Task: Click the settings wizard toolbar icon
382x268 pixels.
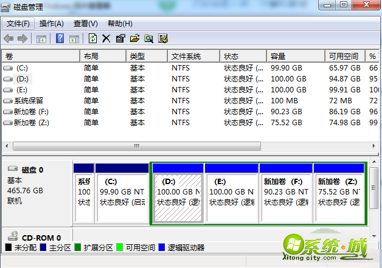Action: point(163,38)
